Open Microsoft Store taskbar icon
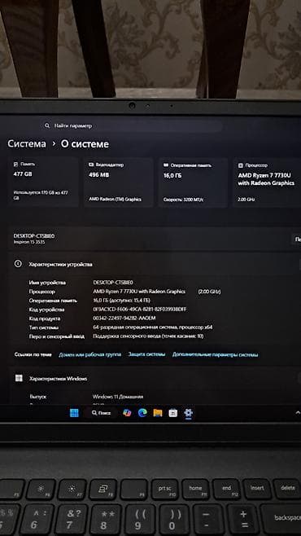This screenshot has width=301, height=536. 173,413
